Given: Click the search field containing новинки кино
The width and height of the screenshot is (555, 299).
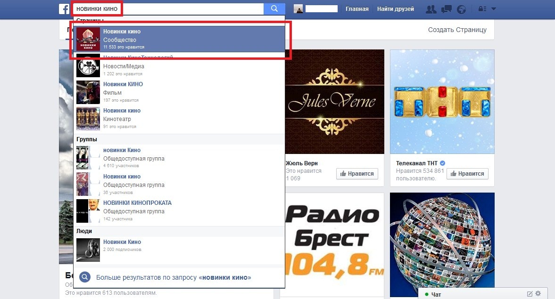Looking at the screenshot, I should pyautogui.click(x=168, y=9).
